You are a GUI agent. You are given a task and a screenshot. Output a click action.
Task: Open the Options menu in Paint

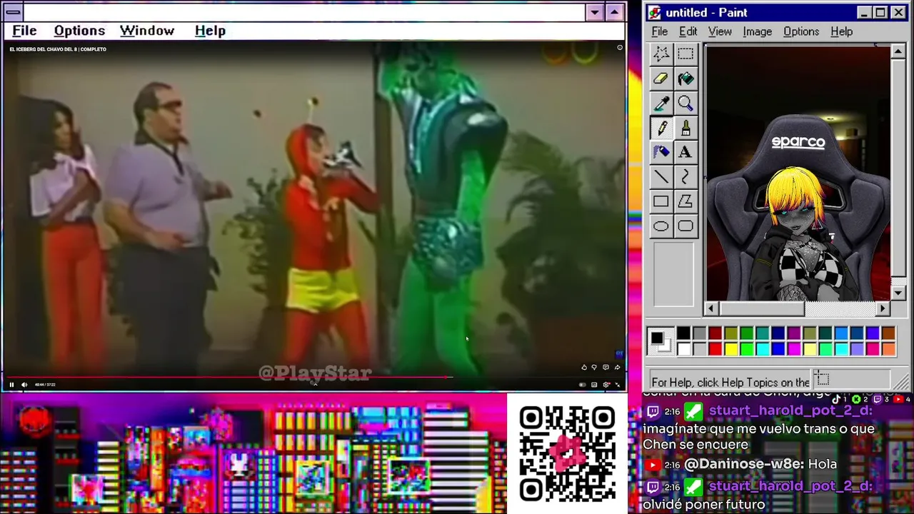[801, 31]
